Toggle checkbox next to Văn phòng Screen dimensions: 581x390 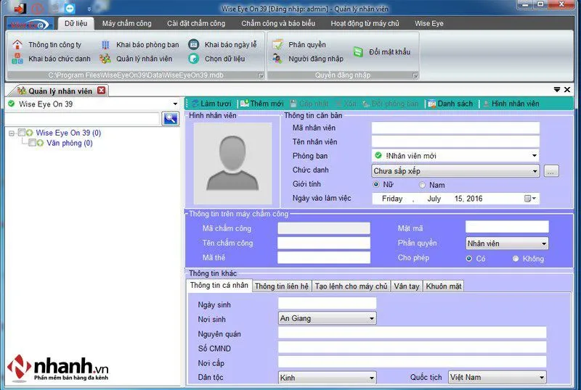pyautogui.click(x=32, y=144)
